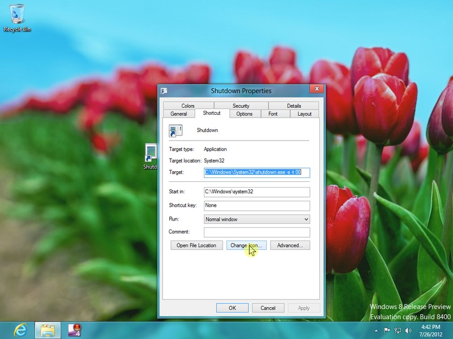Show hidden tray icons arrow
This screenshot has height=339, width=453.
[377, 331]
